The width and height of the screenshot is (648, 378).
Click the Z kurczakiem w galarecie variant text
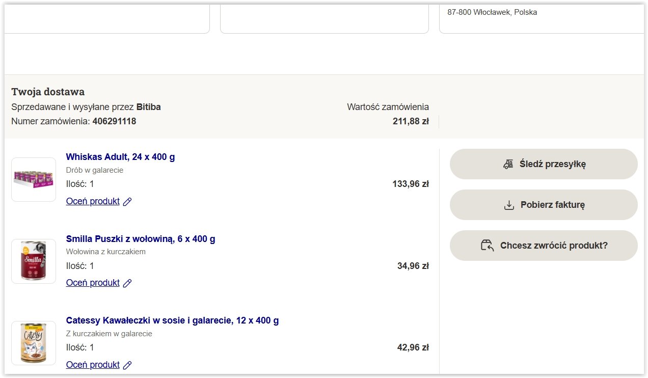109,334
